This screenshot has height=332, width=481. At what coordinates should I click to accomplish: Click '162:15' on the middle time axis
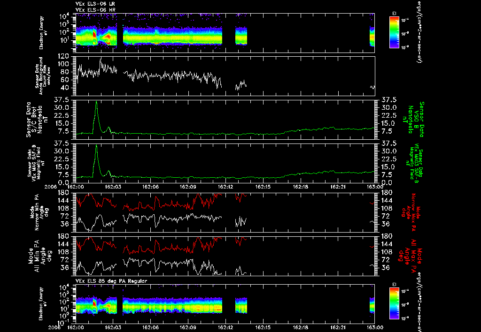click(x=263, y=187)
